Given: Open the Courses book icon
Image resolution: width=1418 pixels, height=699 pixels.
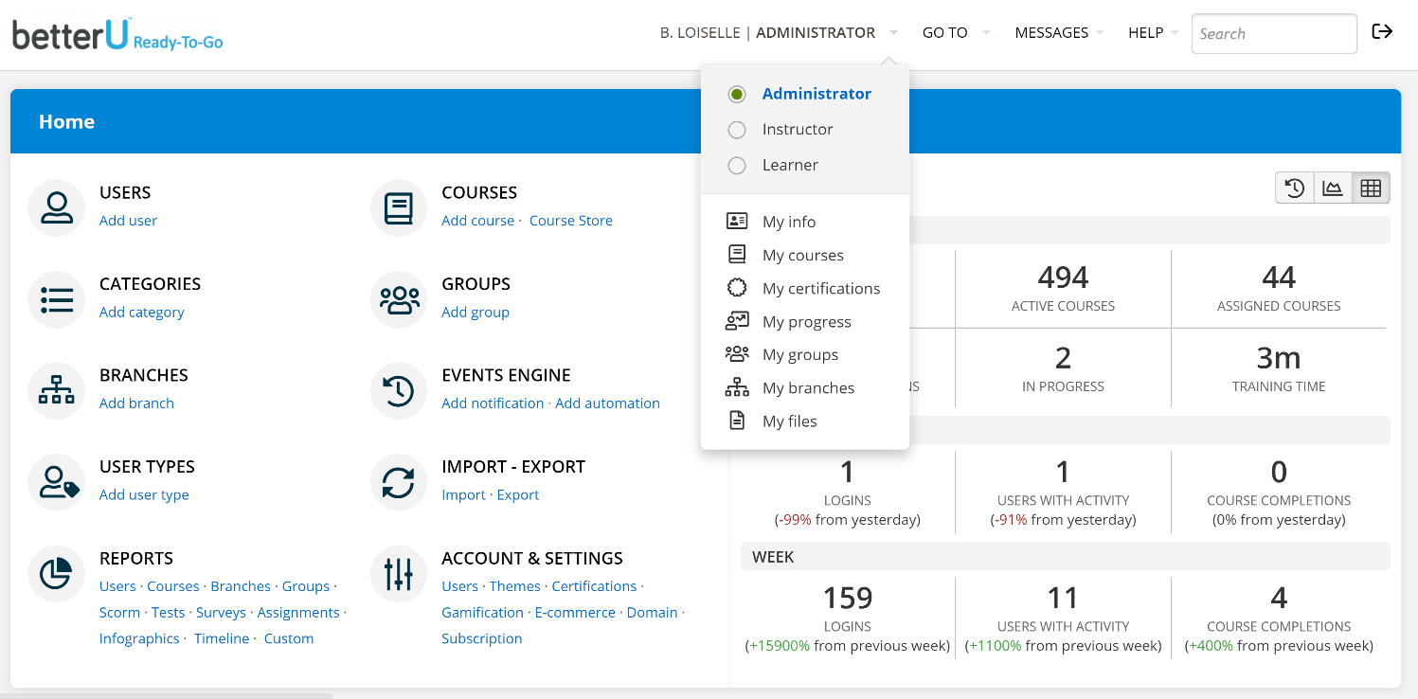Looking at the screenshot, I should point(399,207).
